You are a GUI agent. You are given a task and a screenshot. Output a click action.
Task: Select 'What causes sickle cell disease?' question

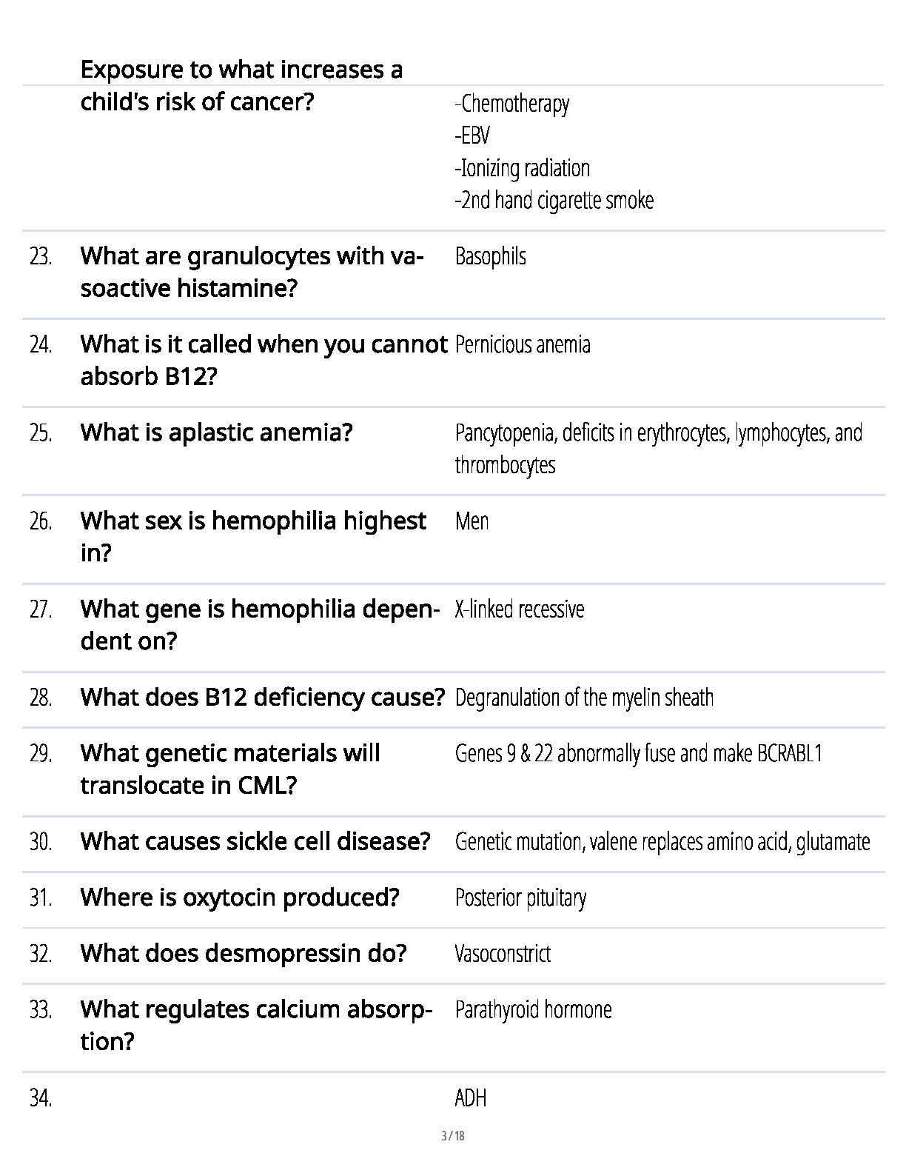tap(255, 842)
